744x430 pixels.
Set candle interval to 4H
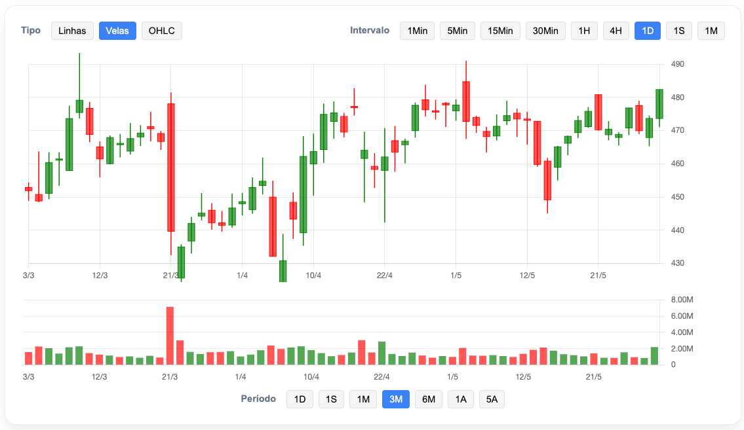(x=616, y=31)
